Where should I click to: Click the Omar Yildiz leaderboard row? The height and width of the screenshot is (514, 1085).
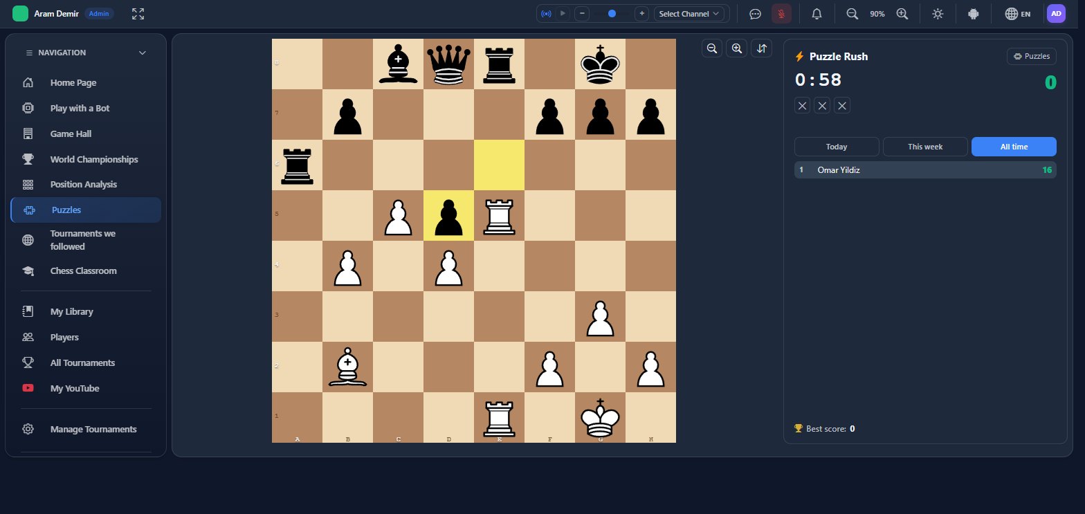[925, 170]
